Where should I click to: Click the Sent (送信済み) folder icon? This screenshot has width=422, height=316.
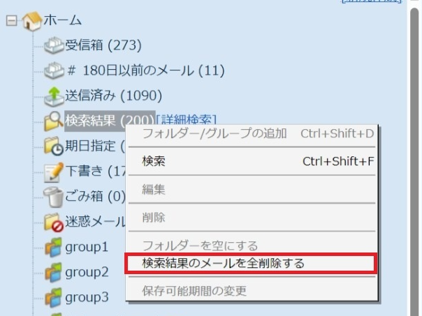[53, 96]
